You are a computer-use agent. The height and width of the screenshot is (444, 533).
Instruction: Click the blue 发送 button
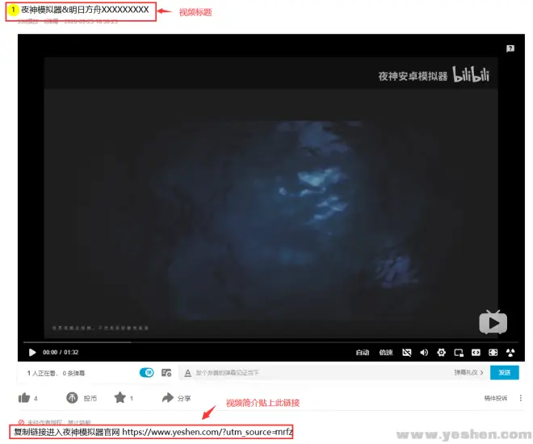click(505, 373)
